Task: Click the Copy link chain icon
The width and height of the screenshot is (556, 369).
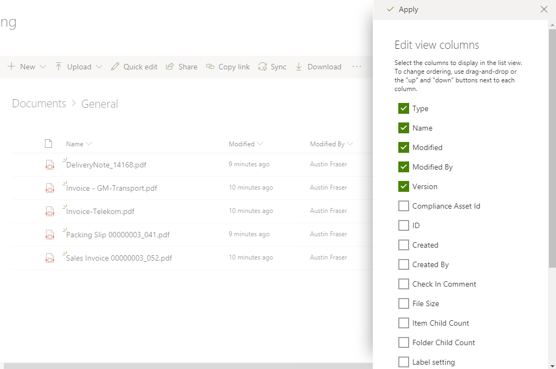Action: (210, 66)
